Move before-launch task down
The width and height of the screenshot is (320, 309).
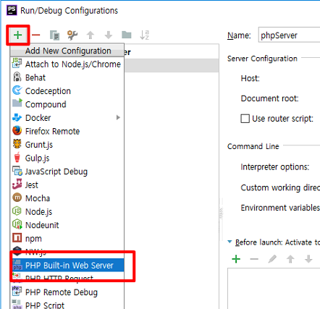(308, 259)
